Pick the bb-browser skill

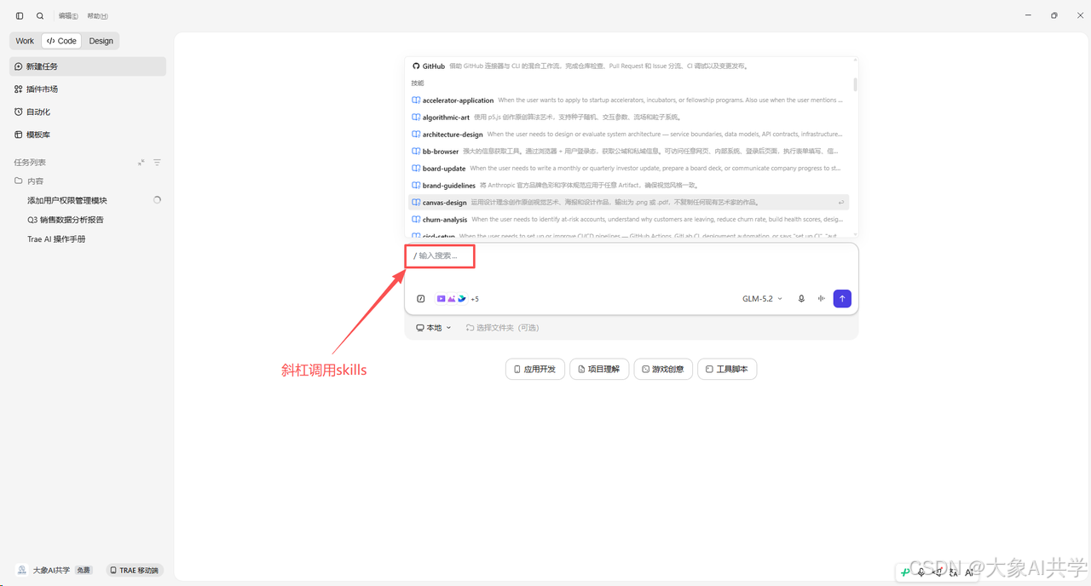click(x=627, y=152)
